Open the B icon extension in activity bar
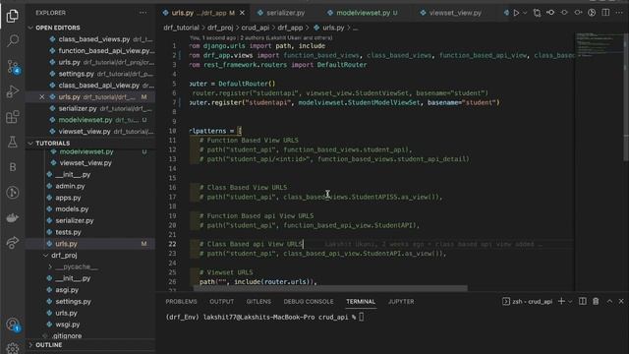 click(x=13, y=167)
